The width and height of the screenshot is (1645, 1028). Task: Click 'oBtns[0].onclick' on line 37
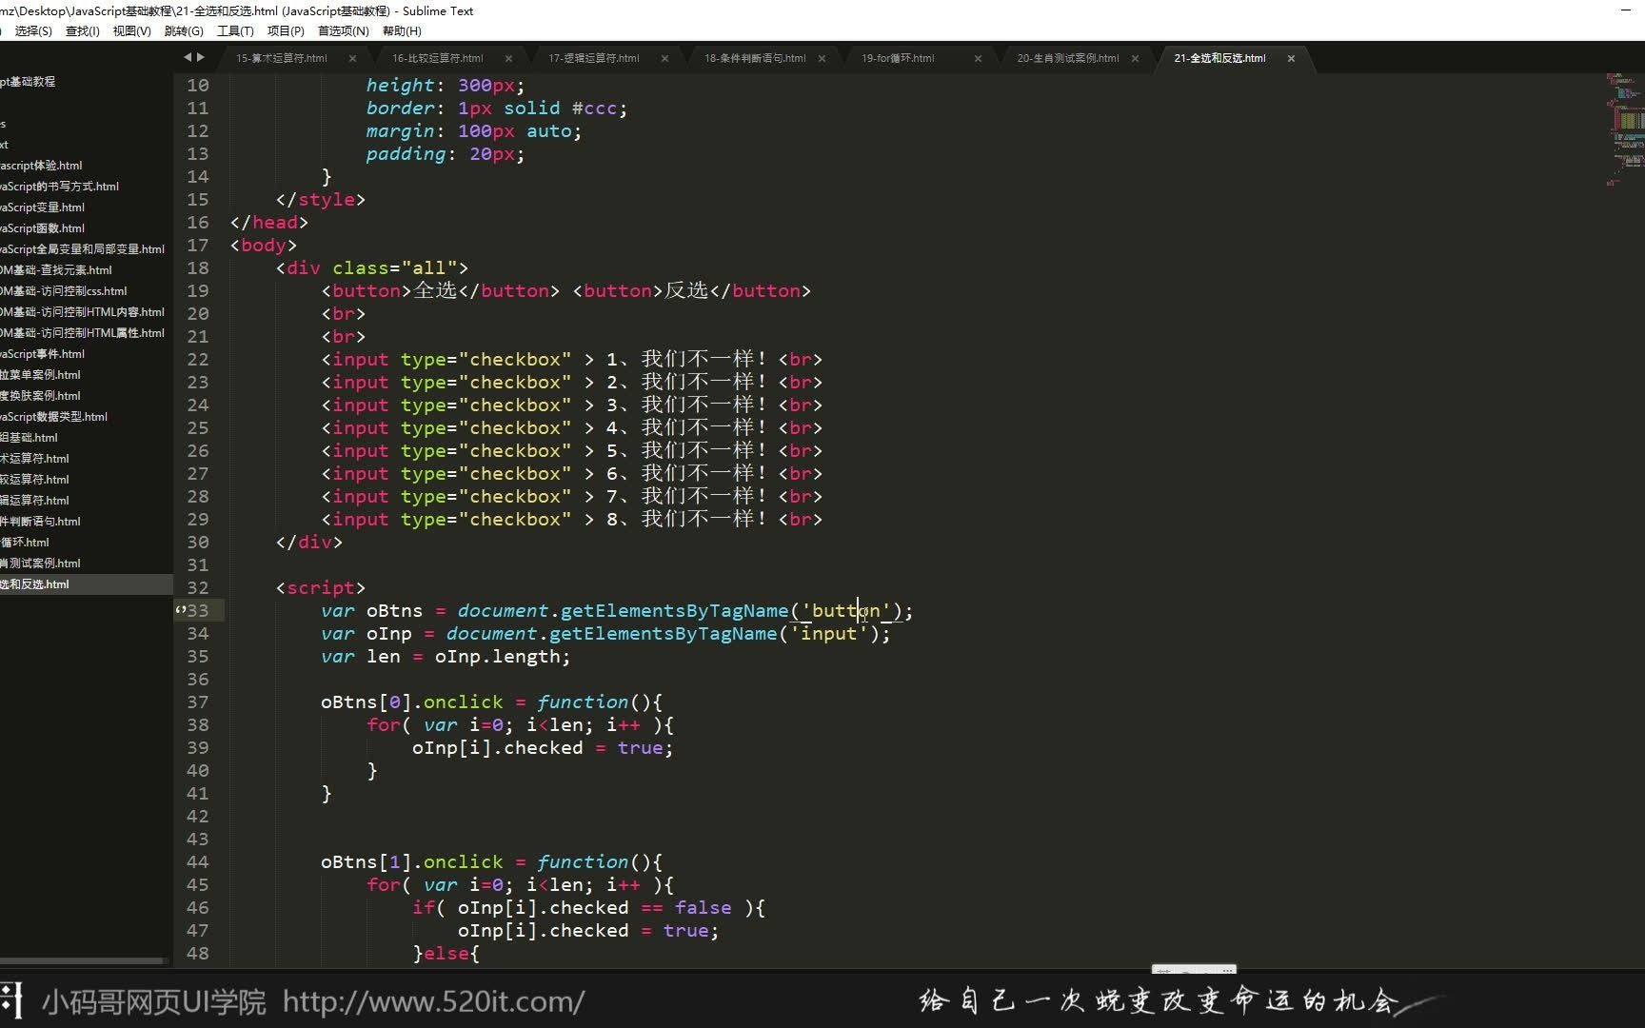tap(411, 702)
